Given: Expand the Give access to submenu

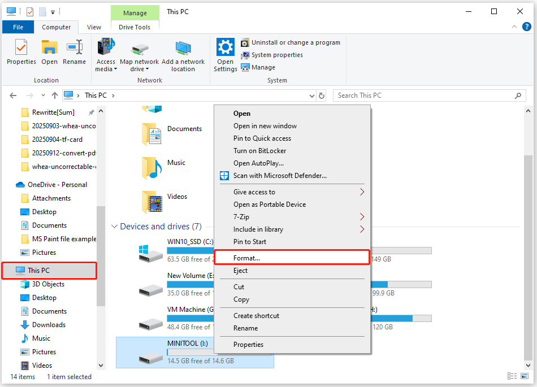Looking at the screenshot, I should [x=254, y=192].
